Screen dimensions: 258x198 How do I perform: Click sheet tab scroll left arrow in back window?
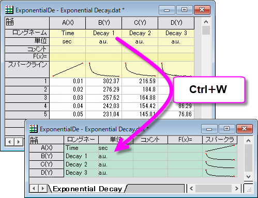pos(9,142)
